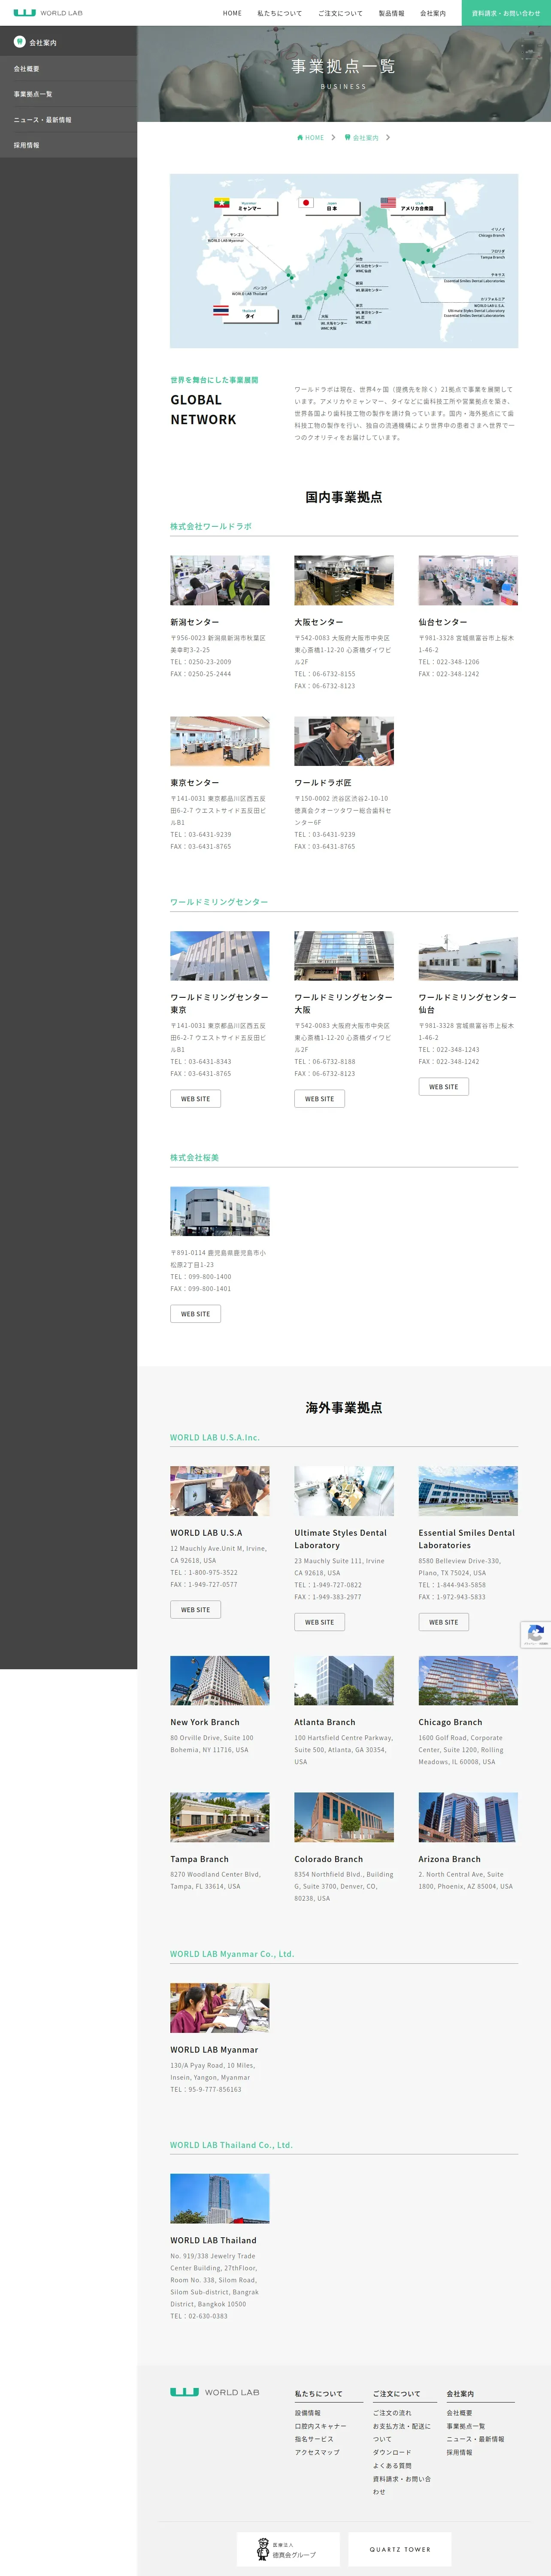The image size is (551, 2576).
Task: Click the arrow after the 会社案内 breadcrumb
Action: (x=388, y=138)
